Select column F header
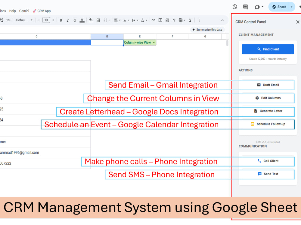Viewport: 301px width, 225px height. coord(172,36)
